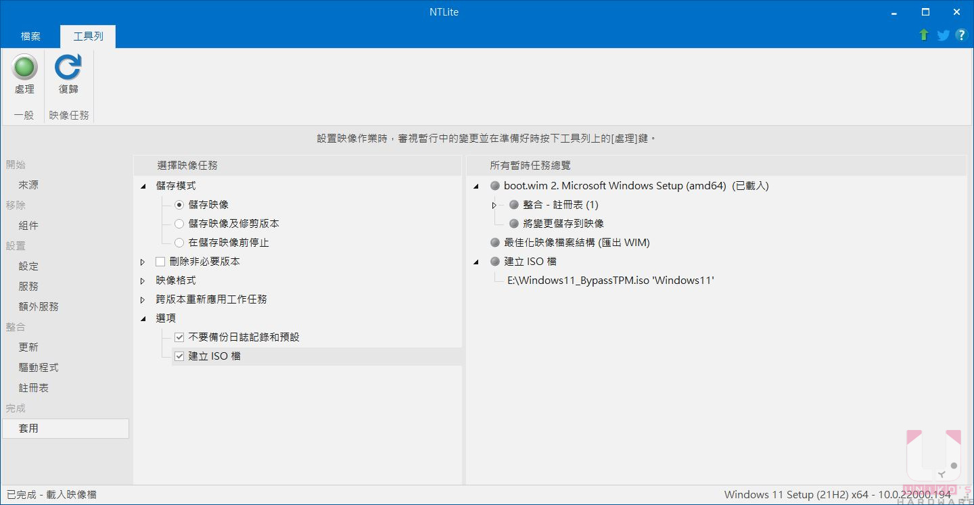Screen dimensions: 974x505
Task: Expand the 刪除非必要版本 node
Action: (x=143, y=262)
